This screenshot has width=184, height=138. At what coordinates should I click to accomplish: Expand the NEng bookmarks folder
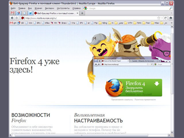[x=103, y=23]
